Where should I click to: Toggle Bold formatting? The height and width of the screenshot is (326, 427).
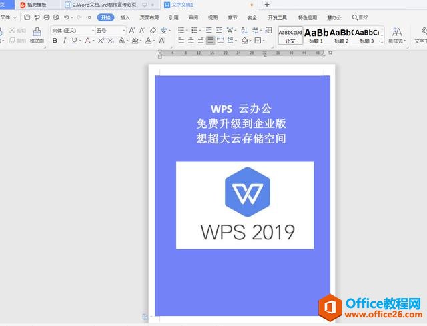coord(55,41)
